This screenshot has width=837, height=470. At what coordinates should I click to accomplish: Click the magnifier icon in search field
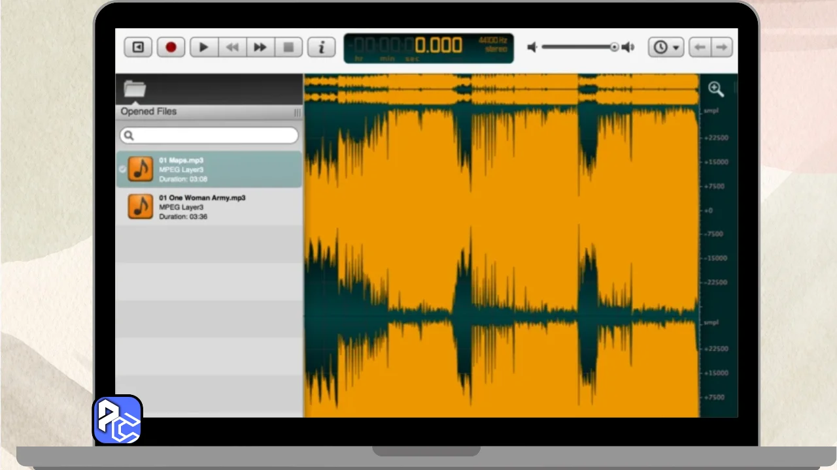129,136
